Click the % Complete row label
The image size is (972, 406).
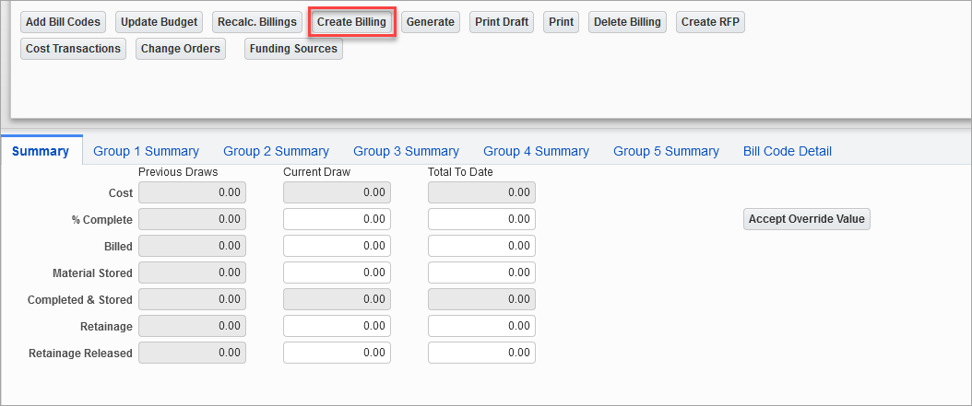[x=102, y=220]
